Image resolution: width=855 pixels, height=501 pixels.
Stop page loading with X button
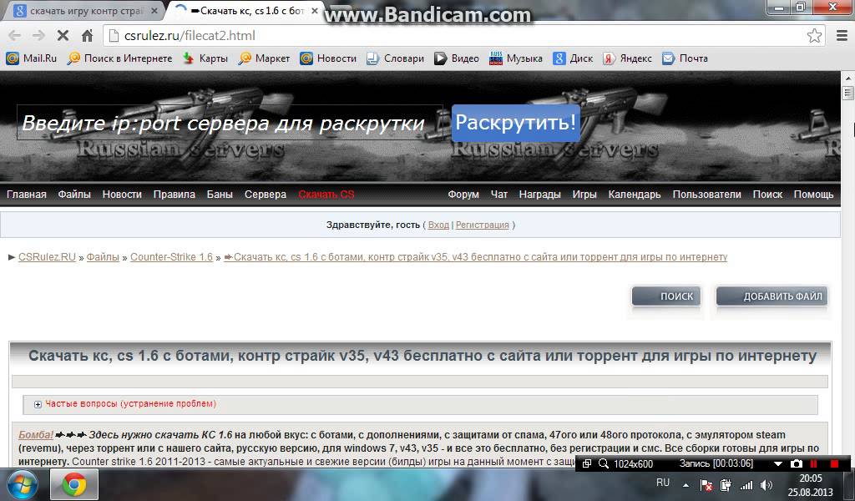[63, 36]
